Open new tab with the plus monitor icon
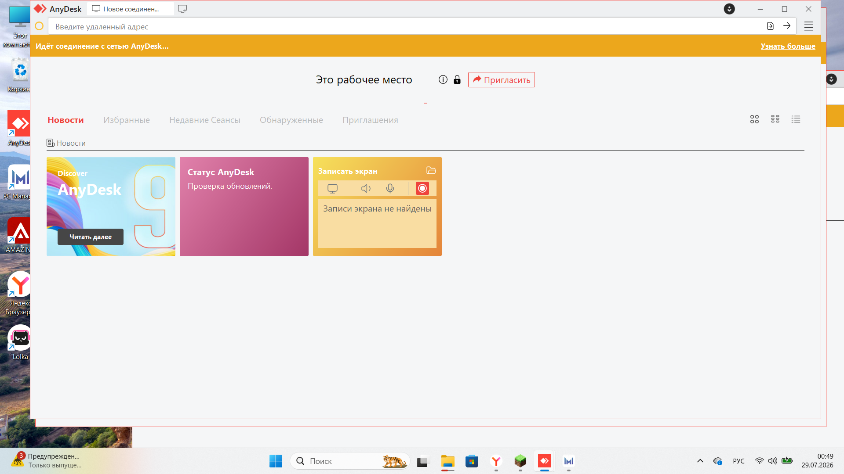Screen dimensions: 844x474 click(x=182, y=9)
